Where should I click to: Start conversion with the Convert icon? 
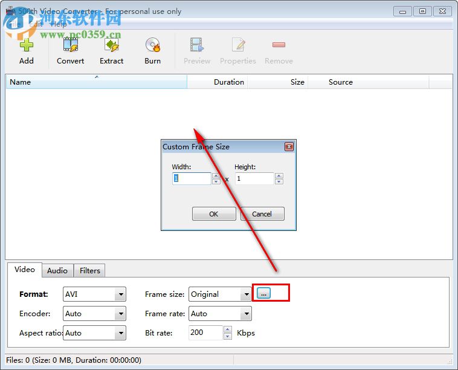coord(71,51)
